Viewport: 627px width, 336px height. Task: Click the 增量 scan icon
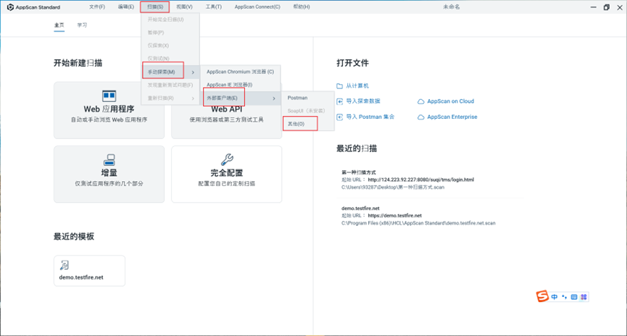[109, 160]
